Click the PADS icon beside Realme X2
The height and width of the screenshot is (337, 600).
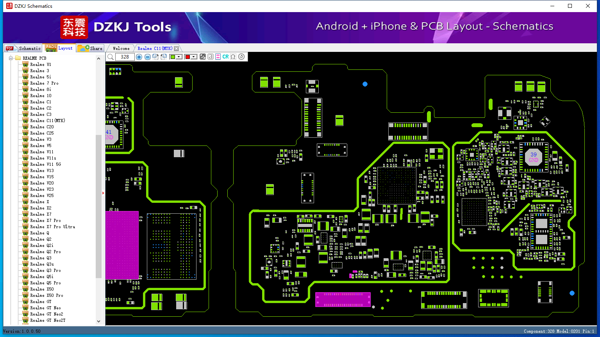25,208
